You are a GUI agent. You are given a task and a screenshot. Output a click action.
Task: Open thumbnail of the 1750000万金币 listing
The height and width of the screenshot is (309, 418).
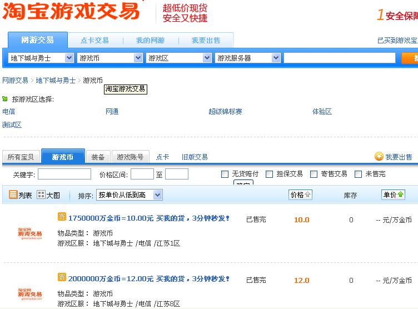30,233
